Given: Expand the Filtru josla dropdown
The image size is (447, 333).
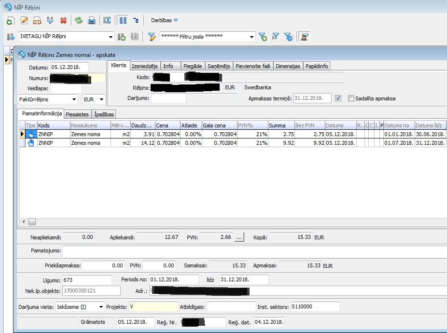Looking at the screenshot, I should click(x=251, y=37).
